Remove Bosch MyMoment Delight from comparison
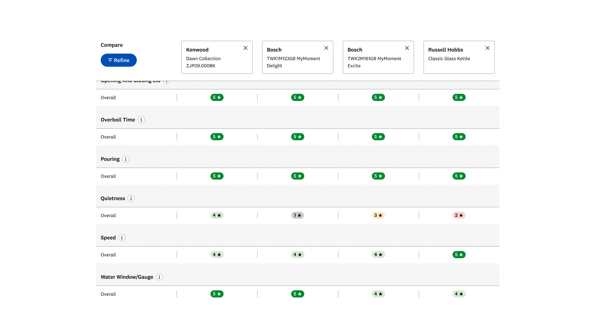596x335 pixels. pos(326,48)
